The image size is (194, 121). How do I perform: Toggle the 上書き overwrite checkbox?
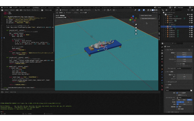point(177,107)
